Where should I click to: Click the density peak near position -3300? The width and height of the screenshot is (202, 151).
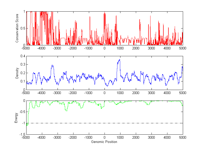[x=52, y=65]
